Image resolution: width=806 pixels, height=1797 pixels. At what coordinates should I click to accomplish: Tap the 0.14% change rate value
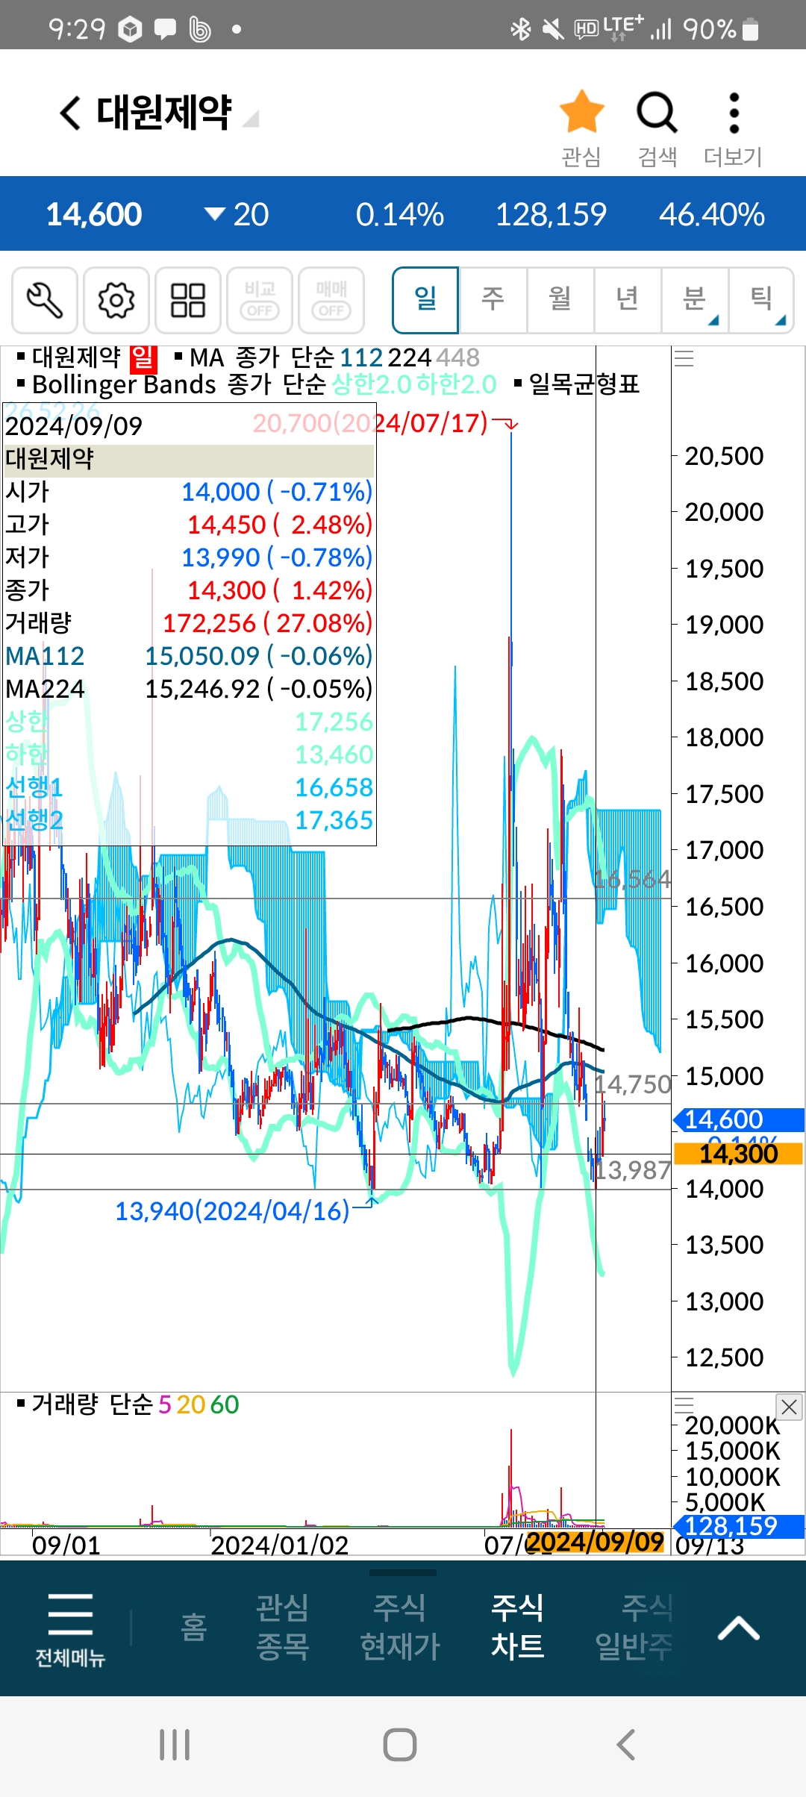[x=399, y=214]
